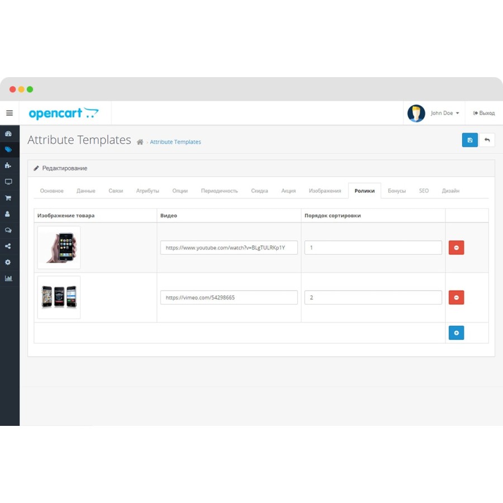Switch to the Основное tab
503x503 pixels.
[51, 191]
